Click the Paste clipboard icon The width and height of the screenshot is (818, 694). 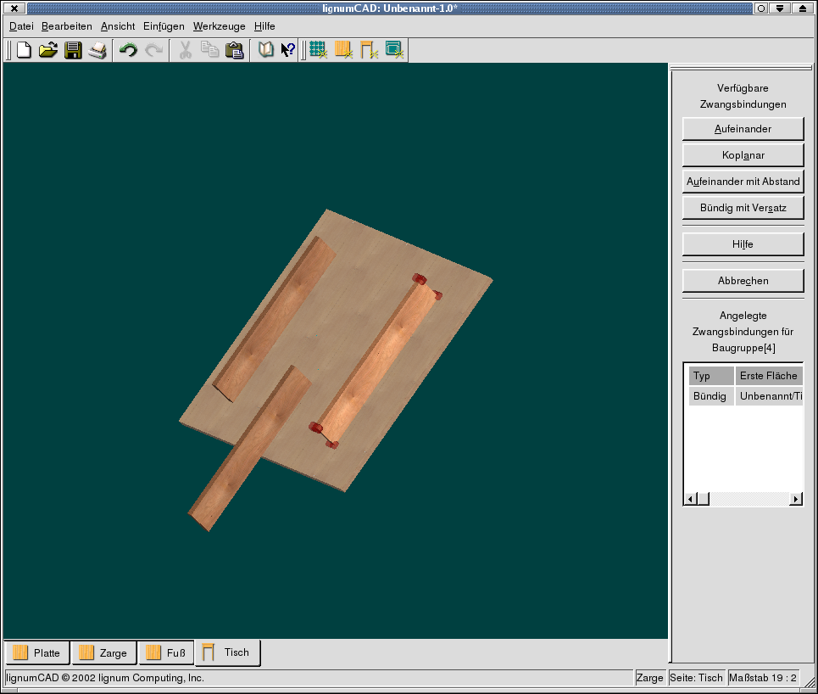(235, 50)
